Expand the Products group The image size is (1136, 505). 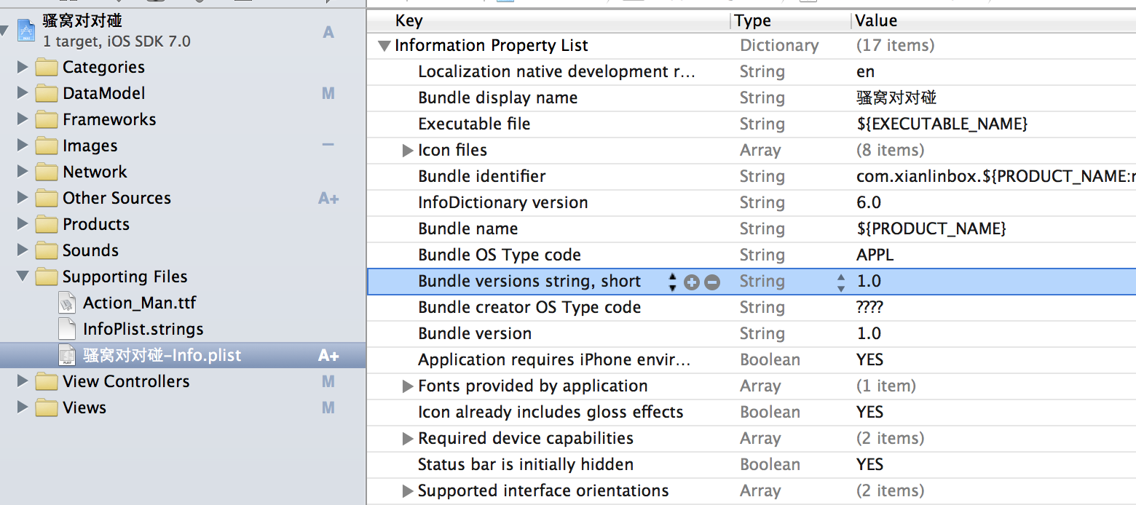tap(23, 225)
